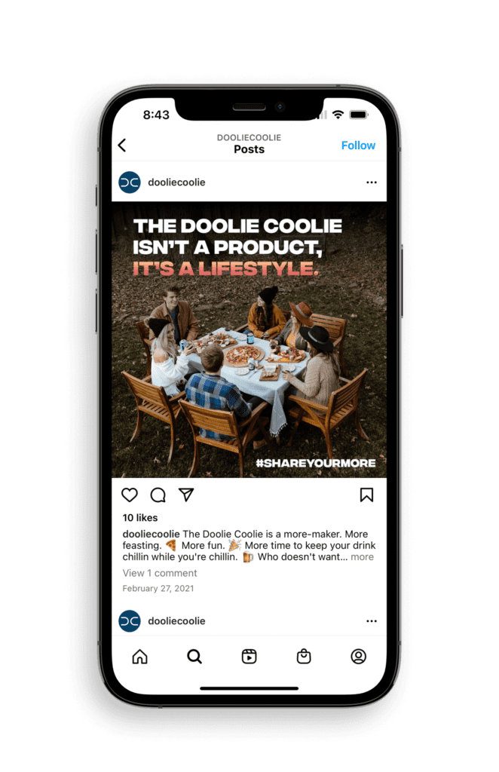The height and width of the screenshot is (772, 499).
Task: Open the three-dot menu on second post
Action: click(372, 621)
